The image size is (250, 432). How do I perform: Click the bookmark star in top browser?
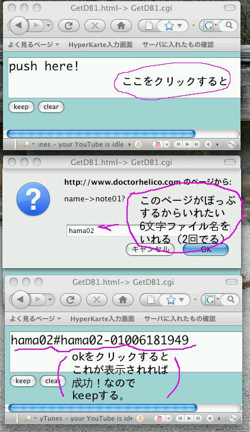(170, 26)
